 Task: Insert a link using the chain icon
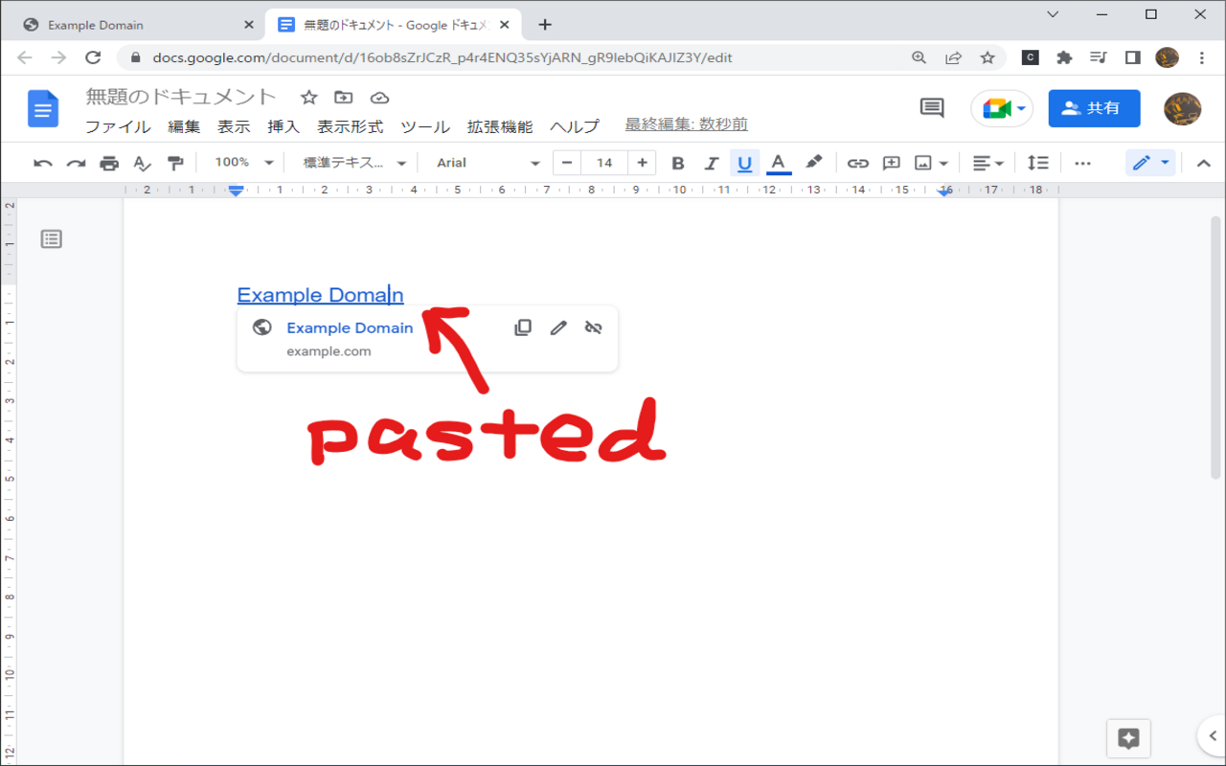coord(858,164)
